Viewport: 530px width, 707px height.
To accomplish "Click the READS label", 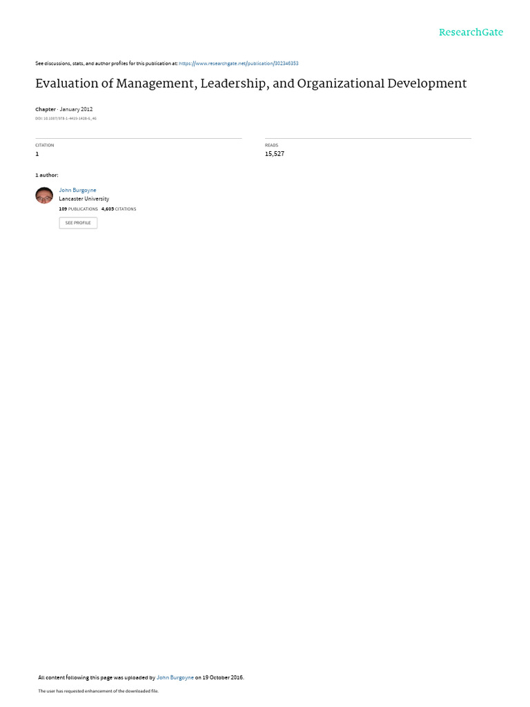I will pyautogui.click(x=271, y=145).
